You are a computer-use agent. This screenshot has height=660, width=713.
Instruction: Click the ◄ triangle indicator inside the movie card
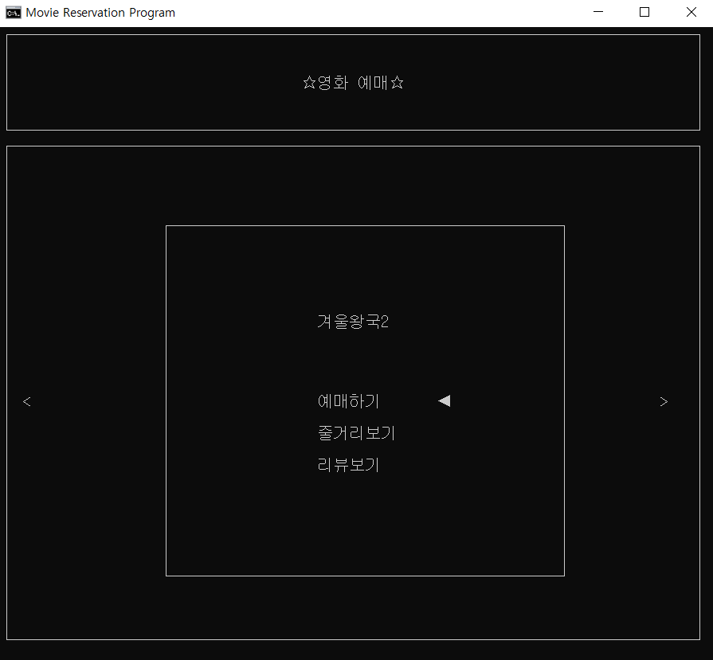click(x=444, y=400)
